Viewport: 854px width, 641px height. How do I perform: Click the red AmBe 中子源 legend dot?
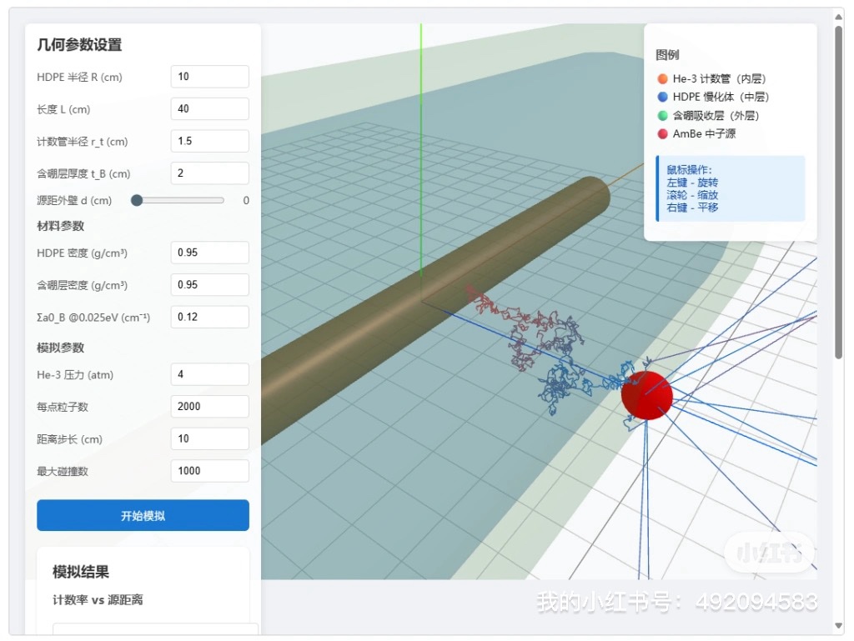[663, 134]
